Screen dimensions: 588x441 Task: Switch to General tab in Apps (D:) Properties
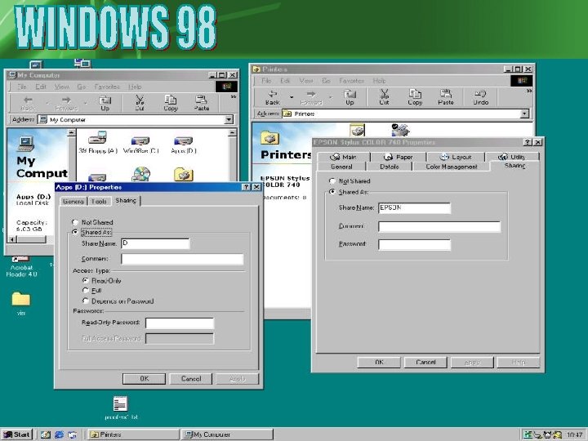tap(73, 202)
